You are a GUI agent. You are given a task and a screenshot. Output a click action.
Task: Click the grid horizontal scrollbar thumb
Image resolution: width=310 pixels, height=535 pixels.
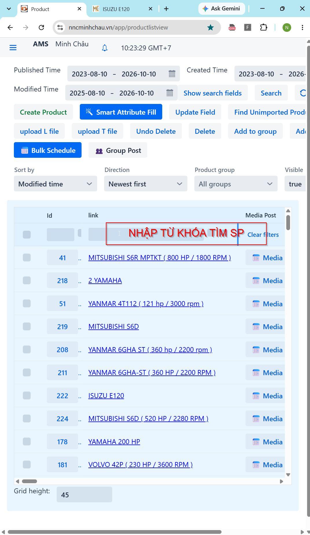pos(29,481)
